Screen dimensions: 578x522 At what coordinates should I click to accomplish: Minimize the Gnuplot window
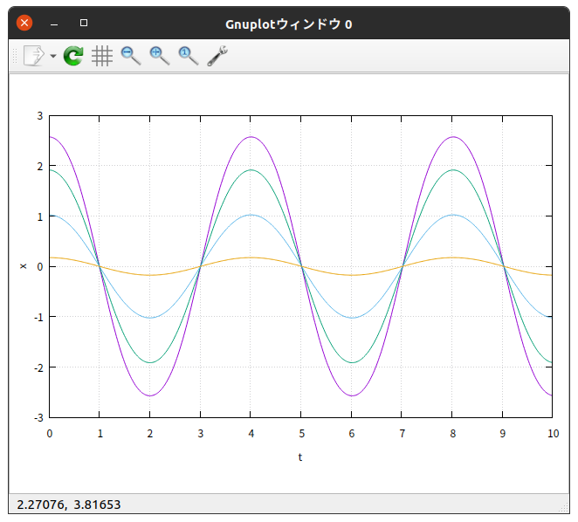pyautogui.click(x=54, y=24)
